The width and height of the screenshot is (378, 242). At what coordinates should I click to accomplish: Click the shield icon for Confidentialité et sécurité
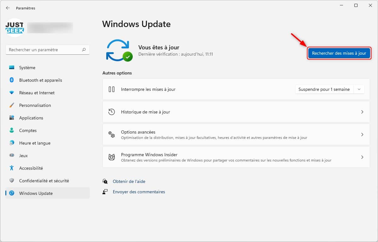tap(12, 180)
